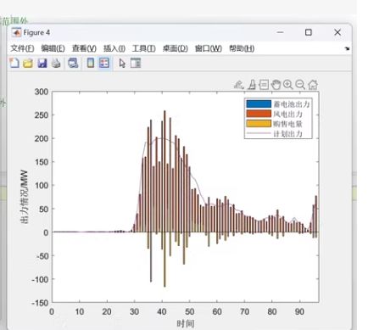Click the Zoom Out magnifier on the axes
368x330 pixels.
(x=300, y=85)
